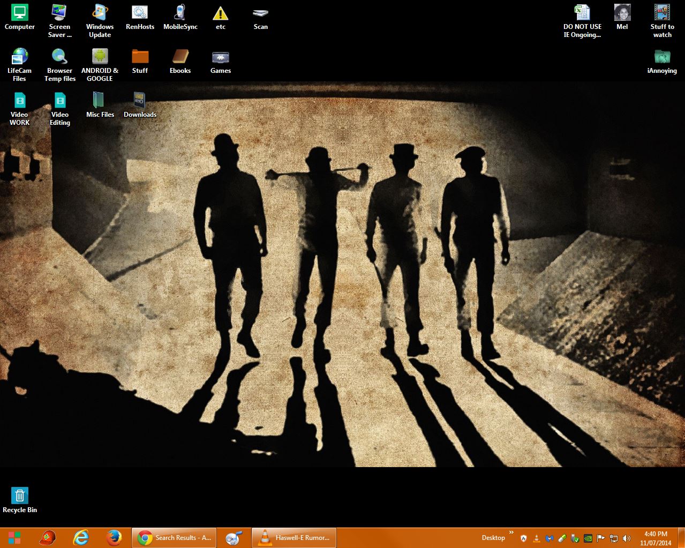Open the Games folder icon
The width and height of the screenshot is (685, 548).
[x=220, y=62]
